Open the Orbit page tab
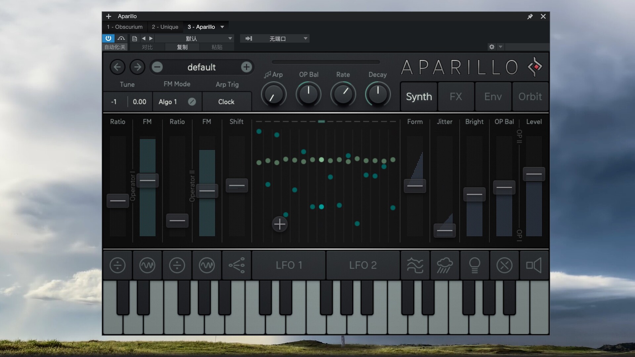635x357 pixels. tap(530, 97)
